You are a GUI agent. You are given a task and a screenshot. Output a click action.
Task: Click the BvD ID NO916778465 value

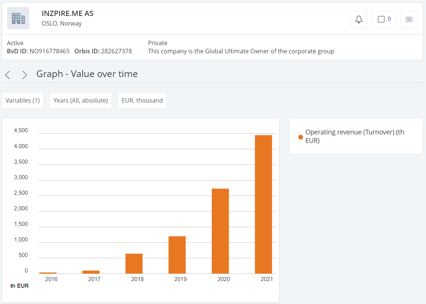coord(50,51)
